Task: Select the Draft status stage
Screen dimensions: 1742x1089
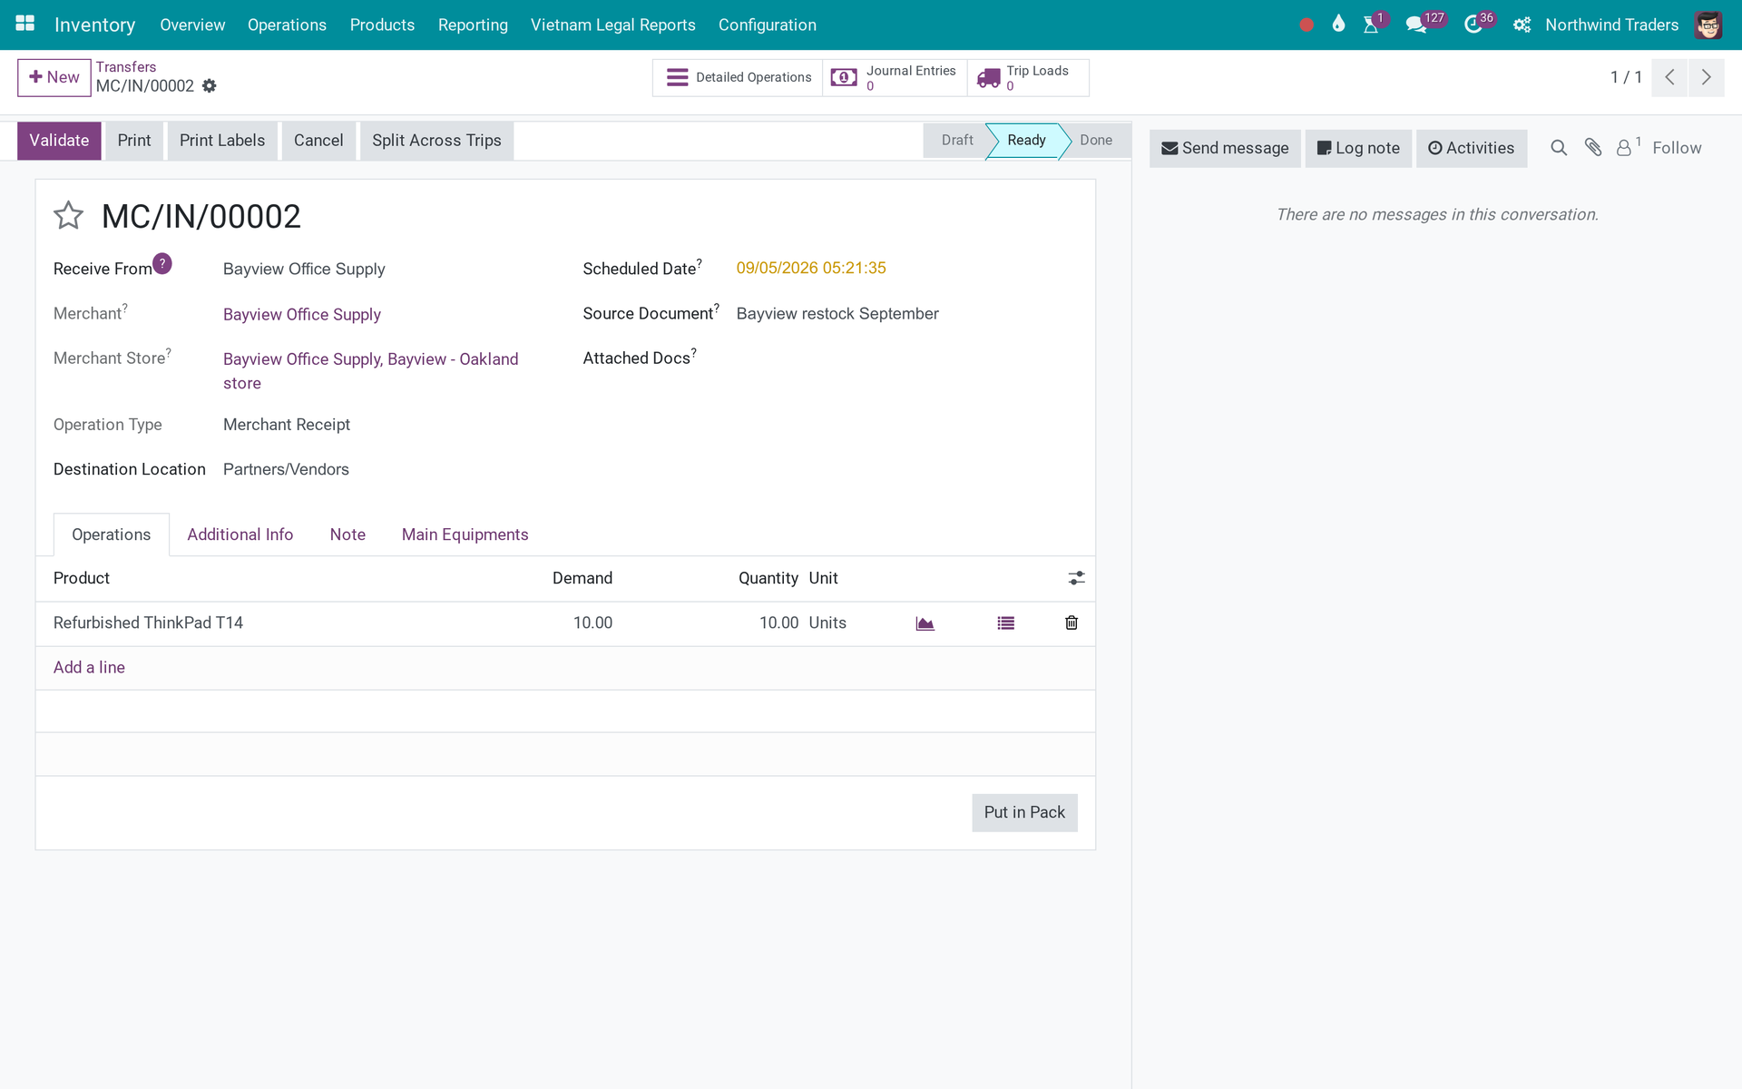Action: pyautogui.click(x=956, y=141)
